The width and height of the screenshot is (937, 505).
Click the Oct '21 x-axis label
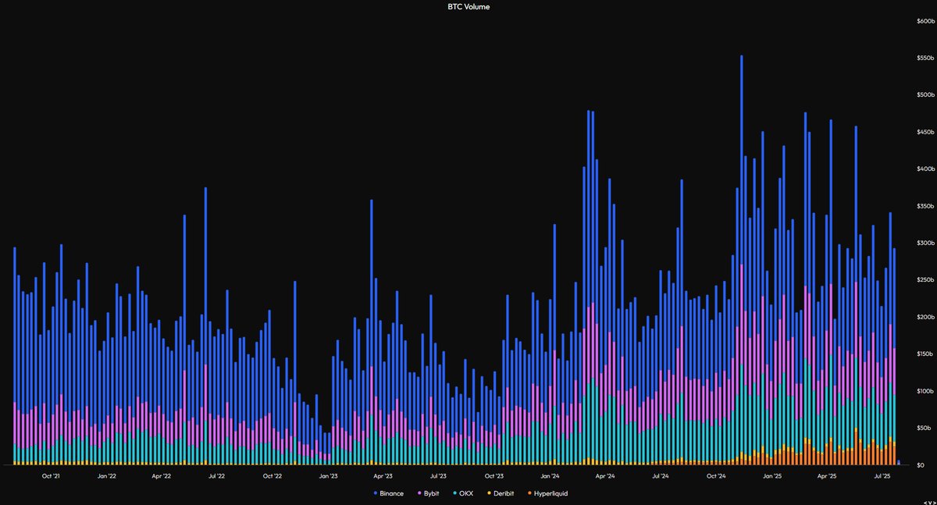(x=52, y=475)
